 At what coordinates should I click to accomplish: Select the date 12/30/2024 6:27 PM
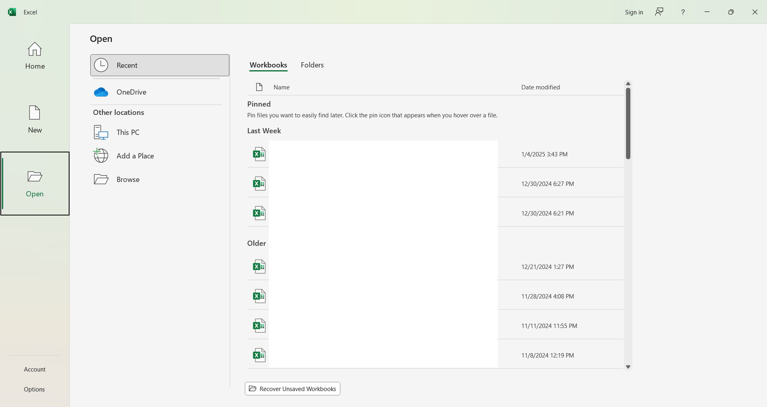click(x=548, y=184)
